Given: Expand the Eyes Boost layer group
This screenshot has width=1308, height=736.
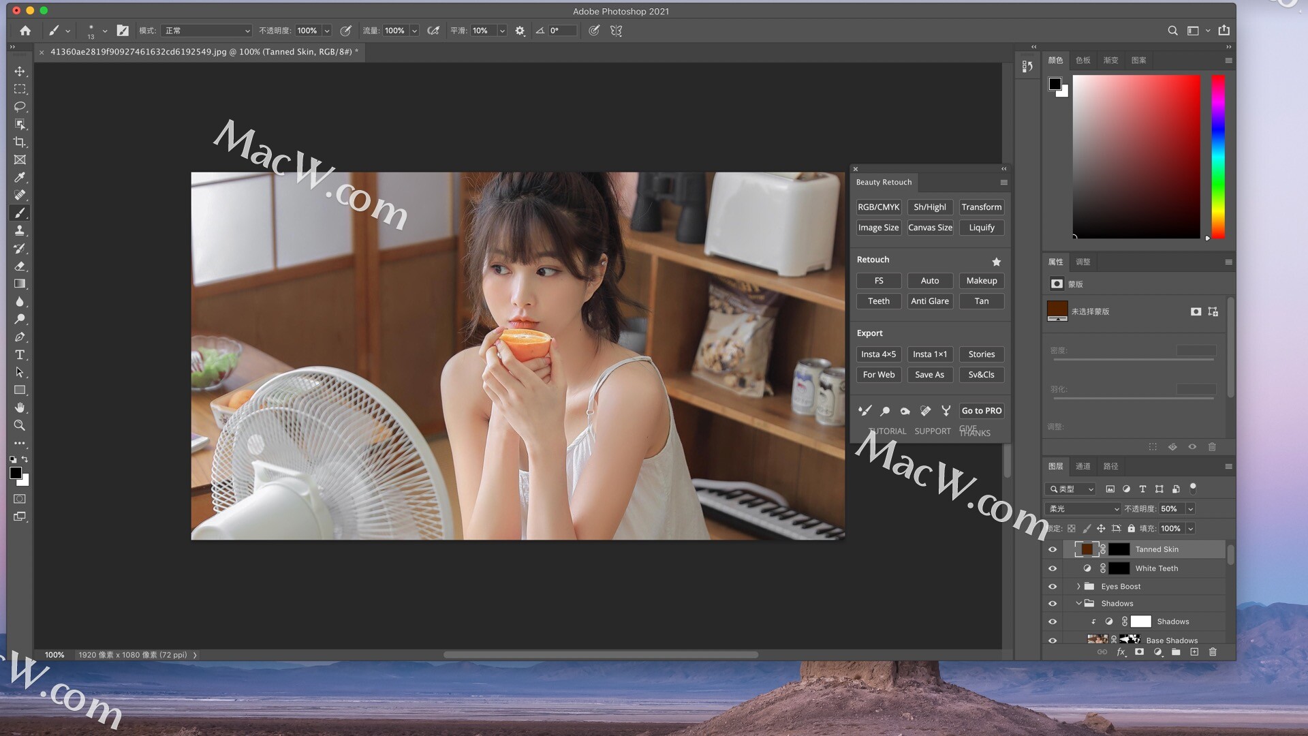Looking at the screenshot, I should [x=1078, y=586].
